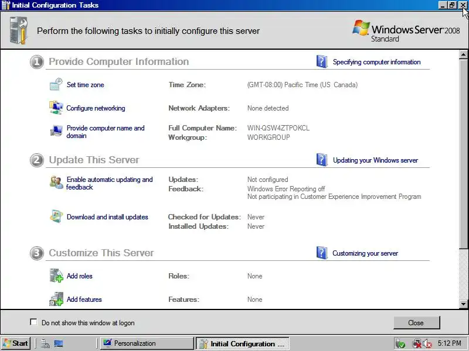Click the Pacific Time zone value text
The height and width of the screenshot is (351, 469).
[x=302, y=85]
